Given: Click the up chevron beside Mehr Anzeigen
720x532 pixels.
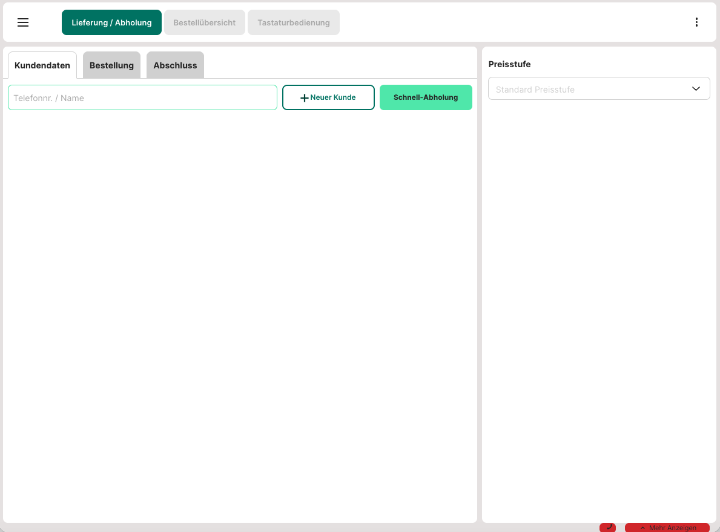Looking at the screenshot, I should click(642, 528).
